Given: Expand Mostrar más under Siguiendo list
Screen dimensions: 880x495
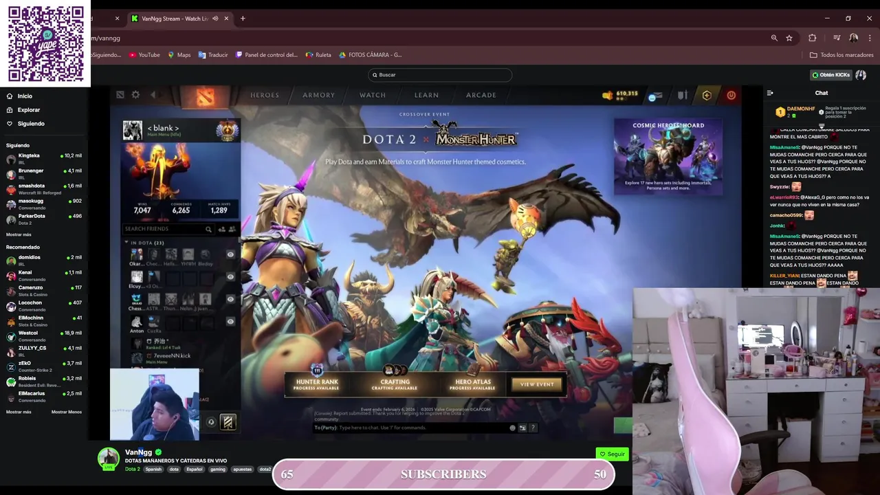Looking at the screenshot, I should pyautogui.click(x=19, y=234).
